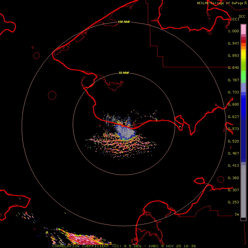Click the 0.413 scale value
This screenshot has width=248, height=248.
233,166
